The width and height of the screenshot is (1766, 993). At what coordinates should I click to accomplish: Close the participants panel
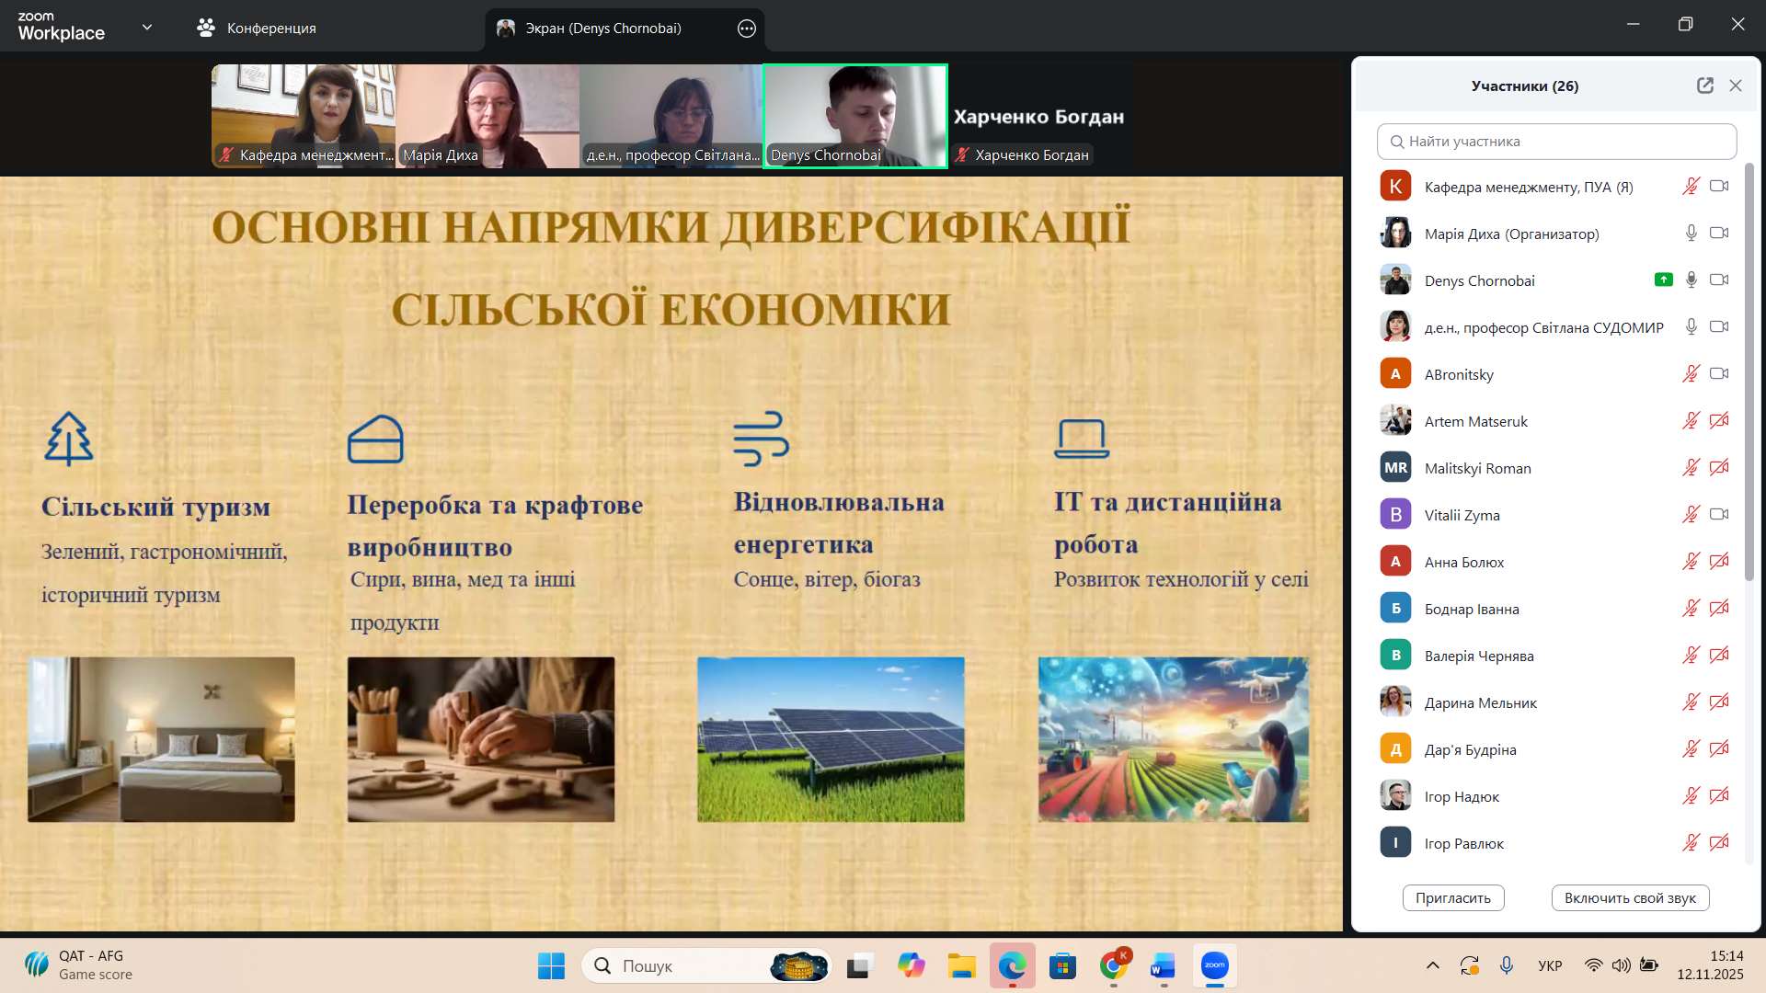point(1736,86)
